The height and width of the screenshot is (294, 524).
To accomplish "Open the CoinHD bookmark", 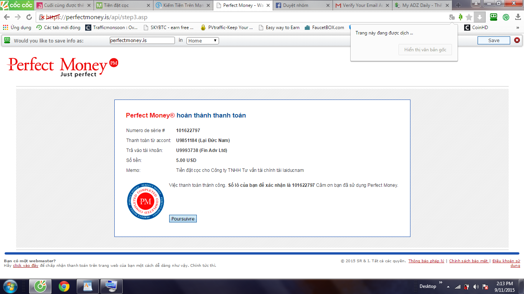I will pyautogui.click(x=476, y=28).
